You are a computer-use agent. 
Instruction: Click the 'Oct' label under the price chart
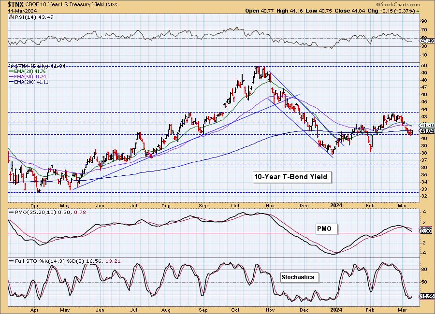pos(235,206)
